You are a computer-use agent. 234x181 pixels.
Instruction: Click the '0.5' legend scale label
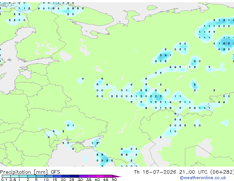13,180
